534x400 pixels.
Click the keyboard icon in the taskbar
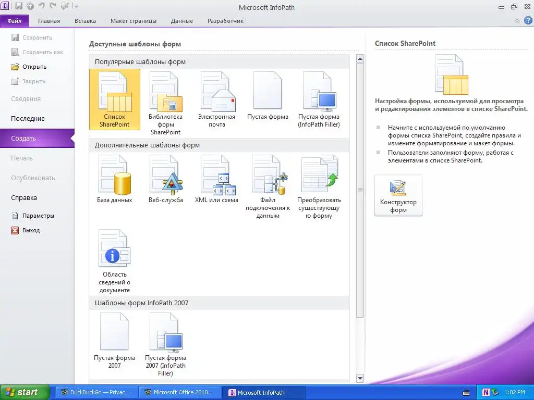pos(466,393)
